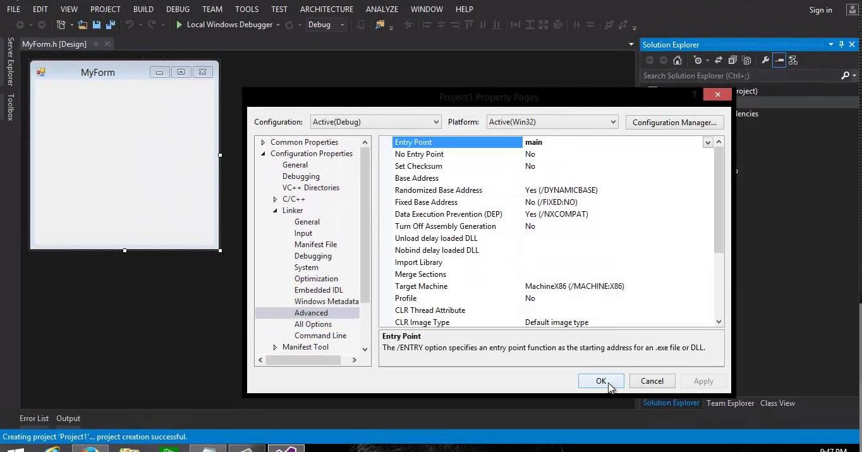The height and width of the screenshot is (452, 862).
Task: Toggle Show All Files in Solution Explorer
Action: [x=746, y=60]
